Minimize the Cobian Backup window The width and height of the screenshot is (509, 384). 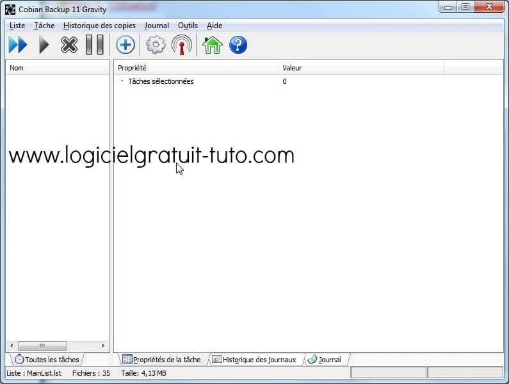tap(448, 7)
